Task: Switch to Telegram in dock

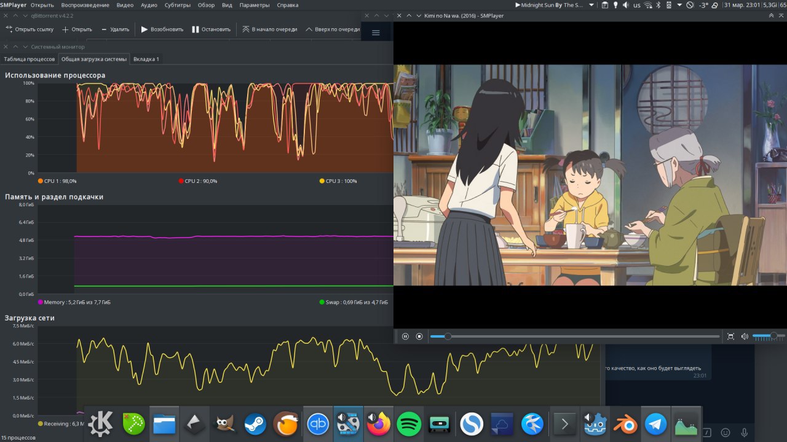Action: 656,424
